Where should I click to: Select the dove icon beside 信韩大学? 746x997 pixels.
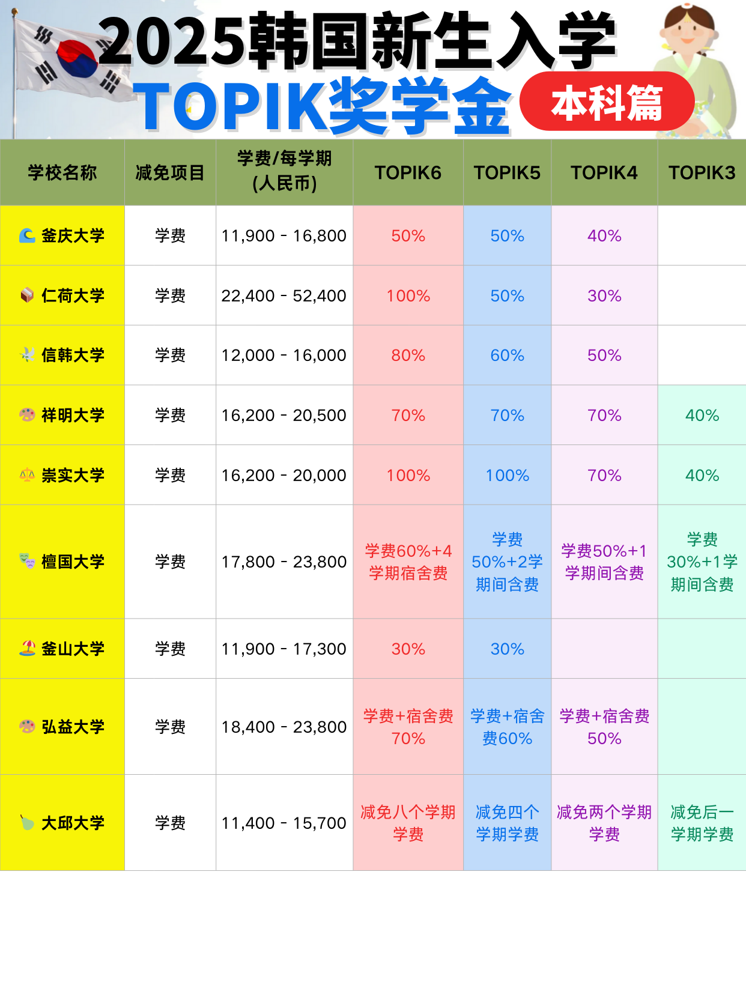click(27, 355)
